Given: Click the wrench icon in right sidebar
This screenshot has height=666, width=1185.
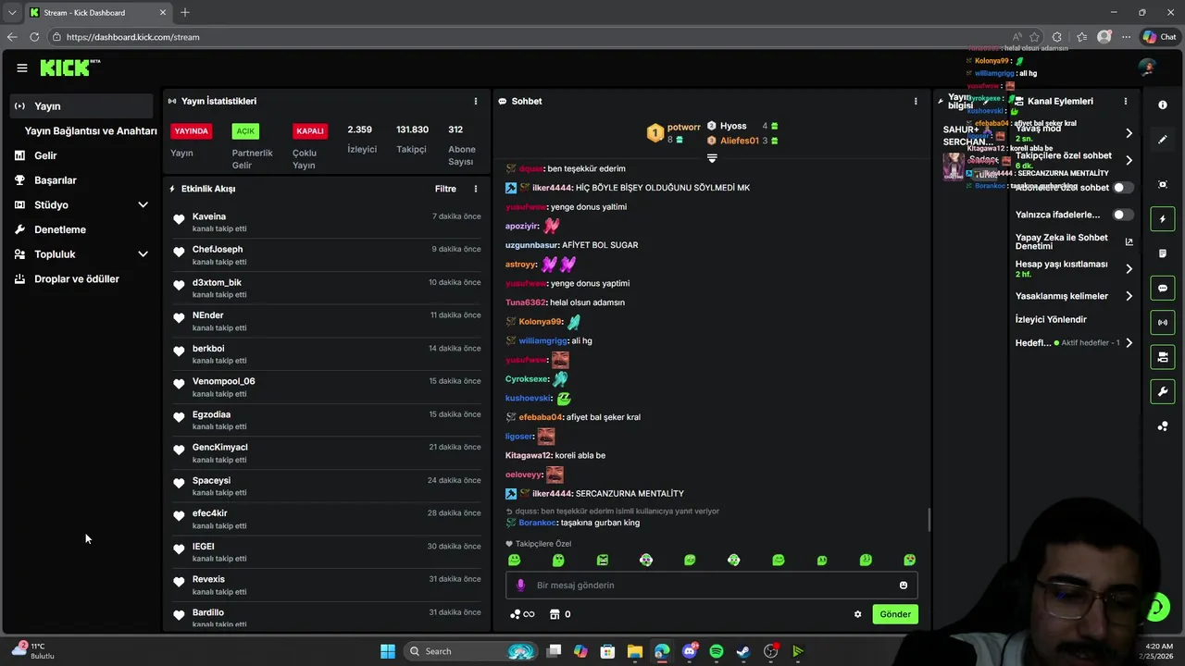Looking at the screenshot, I should [x=1163, y=392].
